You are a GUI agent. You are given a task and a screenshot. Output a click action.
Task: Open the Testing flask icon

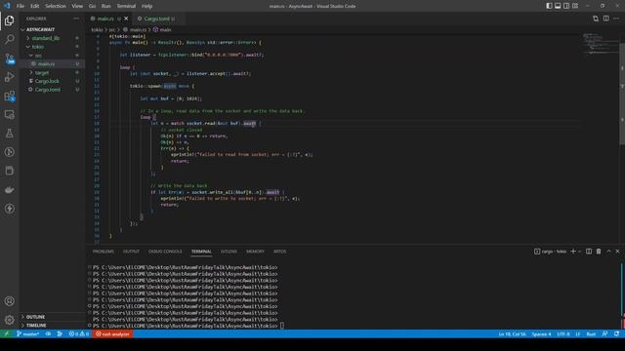point(9,134)
